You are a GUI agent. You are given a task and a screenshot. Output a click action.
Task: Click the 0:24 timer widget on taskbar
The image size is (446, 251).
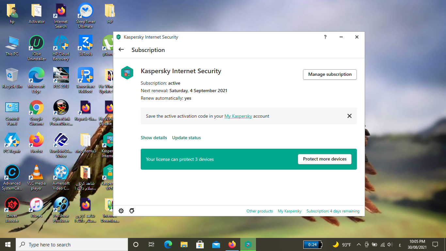point(312,244)
